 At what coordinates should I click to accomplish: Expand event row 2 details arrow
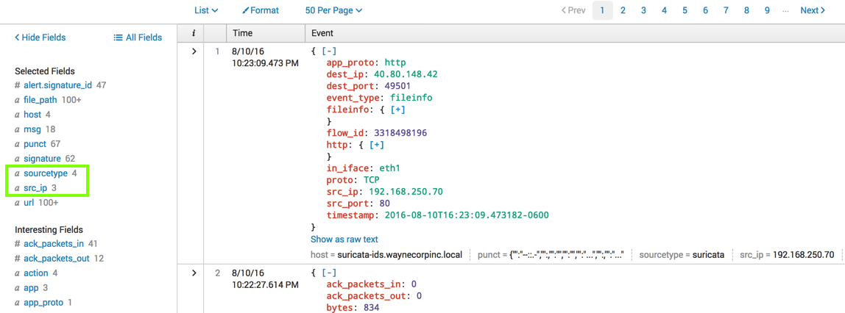point(194,273)
